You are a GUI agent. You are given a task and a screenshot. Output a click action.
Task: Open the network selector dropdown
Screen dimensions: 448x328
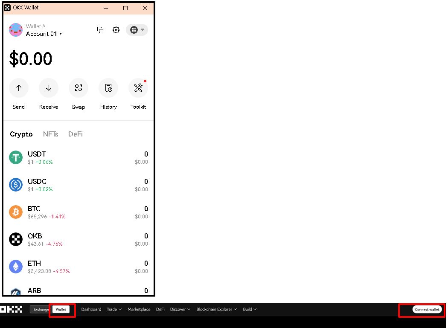tap(137, 30)
